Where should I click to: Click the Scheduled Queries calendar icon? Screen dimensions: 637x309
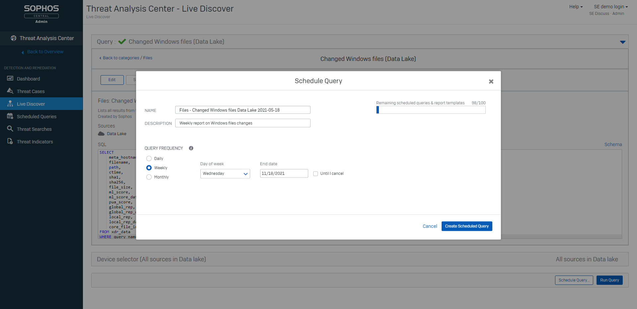click(10, 116)
